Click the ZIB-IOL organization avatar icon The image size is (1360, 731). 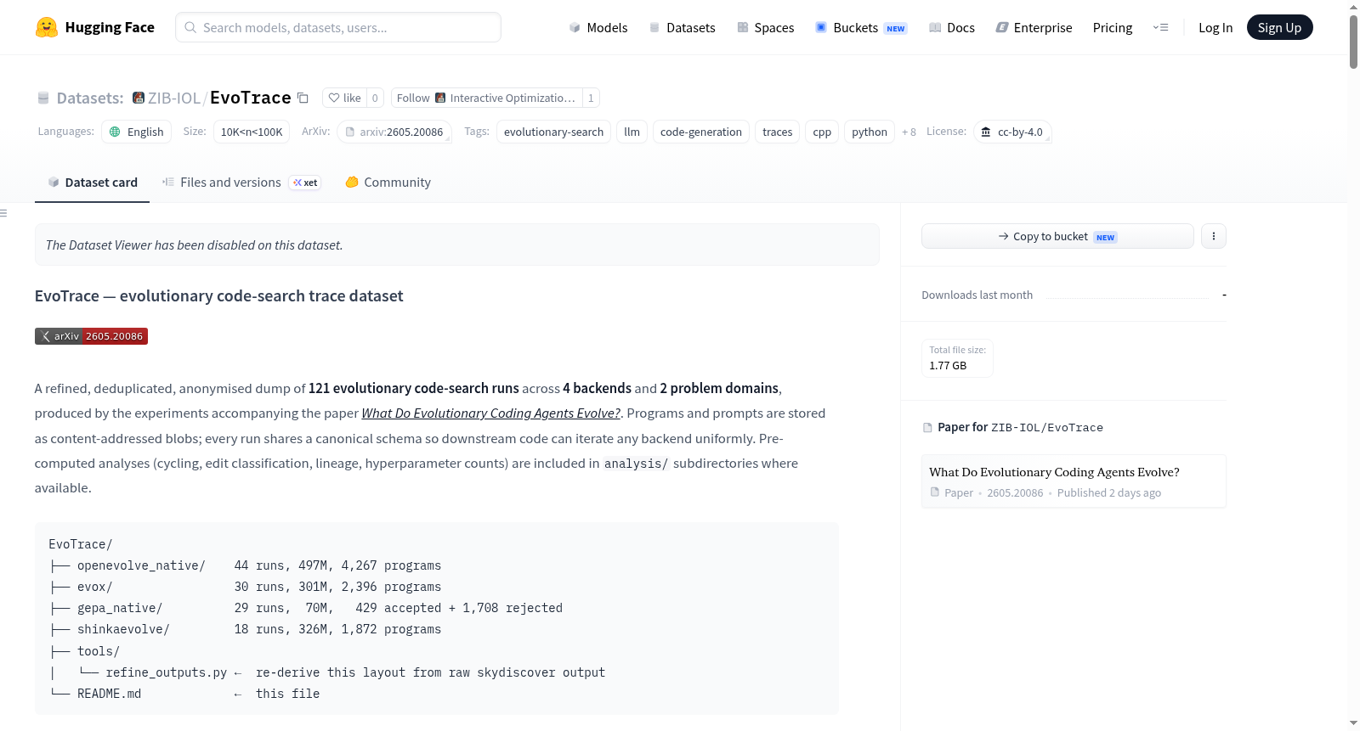[x=139, y=98]
